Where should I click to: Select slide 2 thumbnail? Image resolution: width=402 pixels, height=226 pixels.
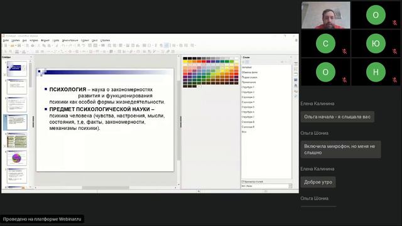tap(17, 87)
